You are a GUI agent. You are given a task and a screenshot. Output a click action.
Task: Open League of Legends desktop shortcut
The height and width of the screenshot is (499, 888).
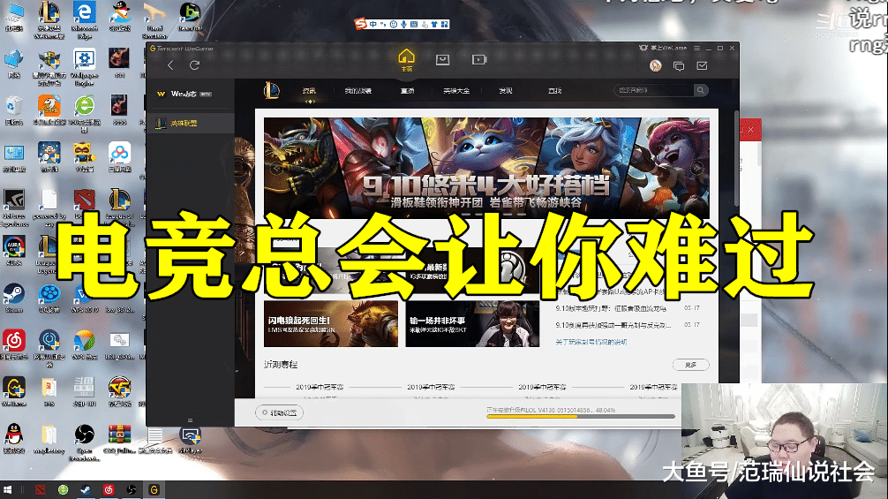pos(119,208)
